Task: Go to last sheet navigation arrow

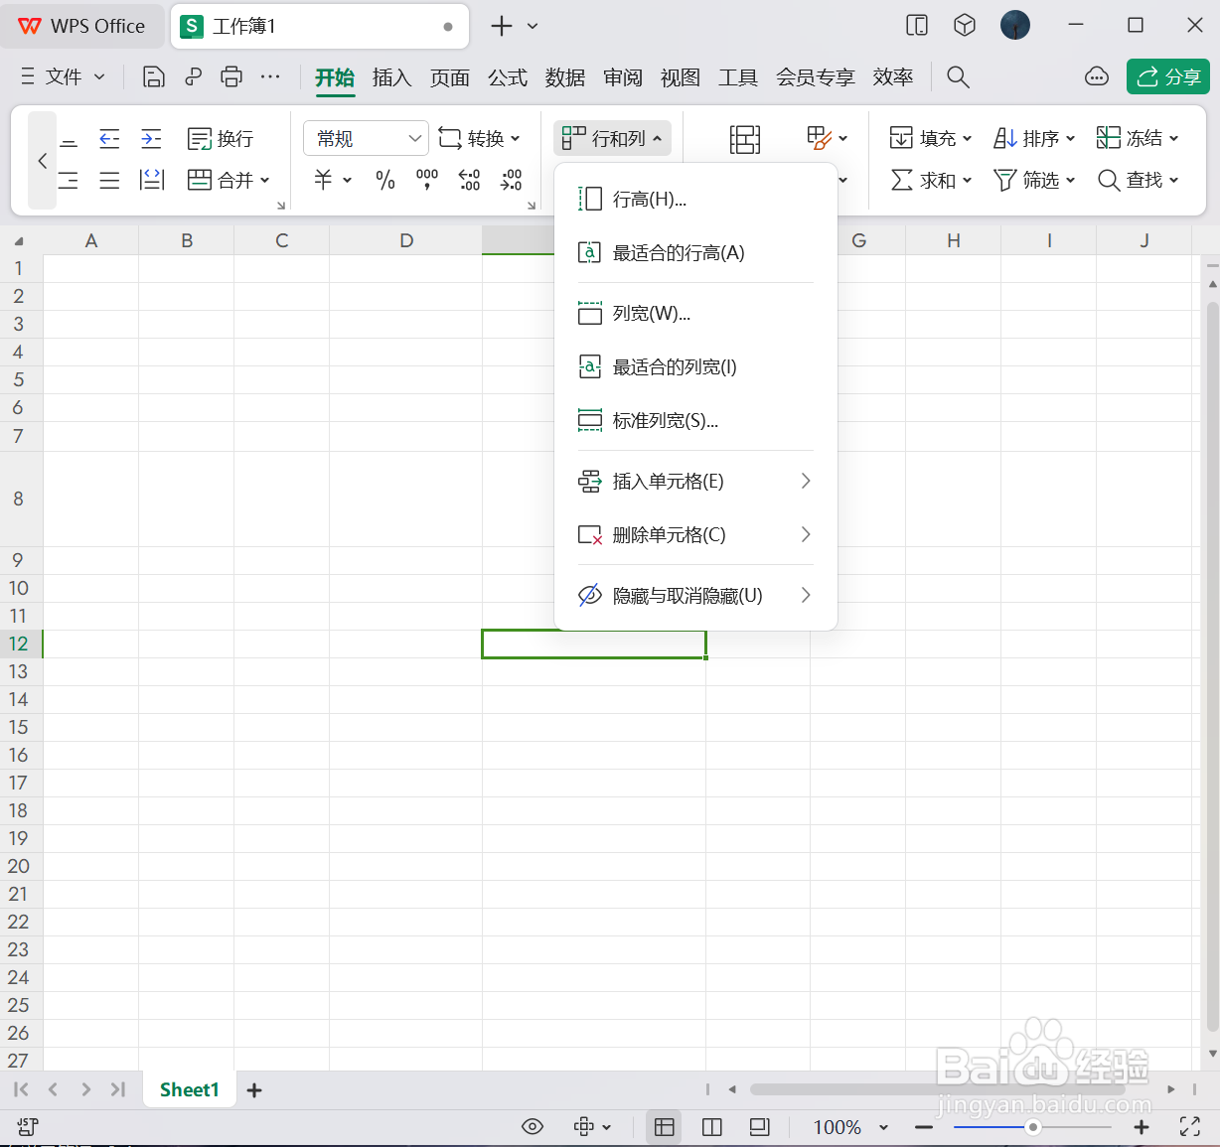Action: [118, 1089]
